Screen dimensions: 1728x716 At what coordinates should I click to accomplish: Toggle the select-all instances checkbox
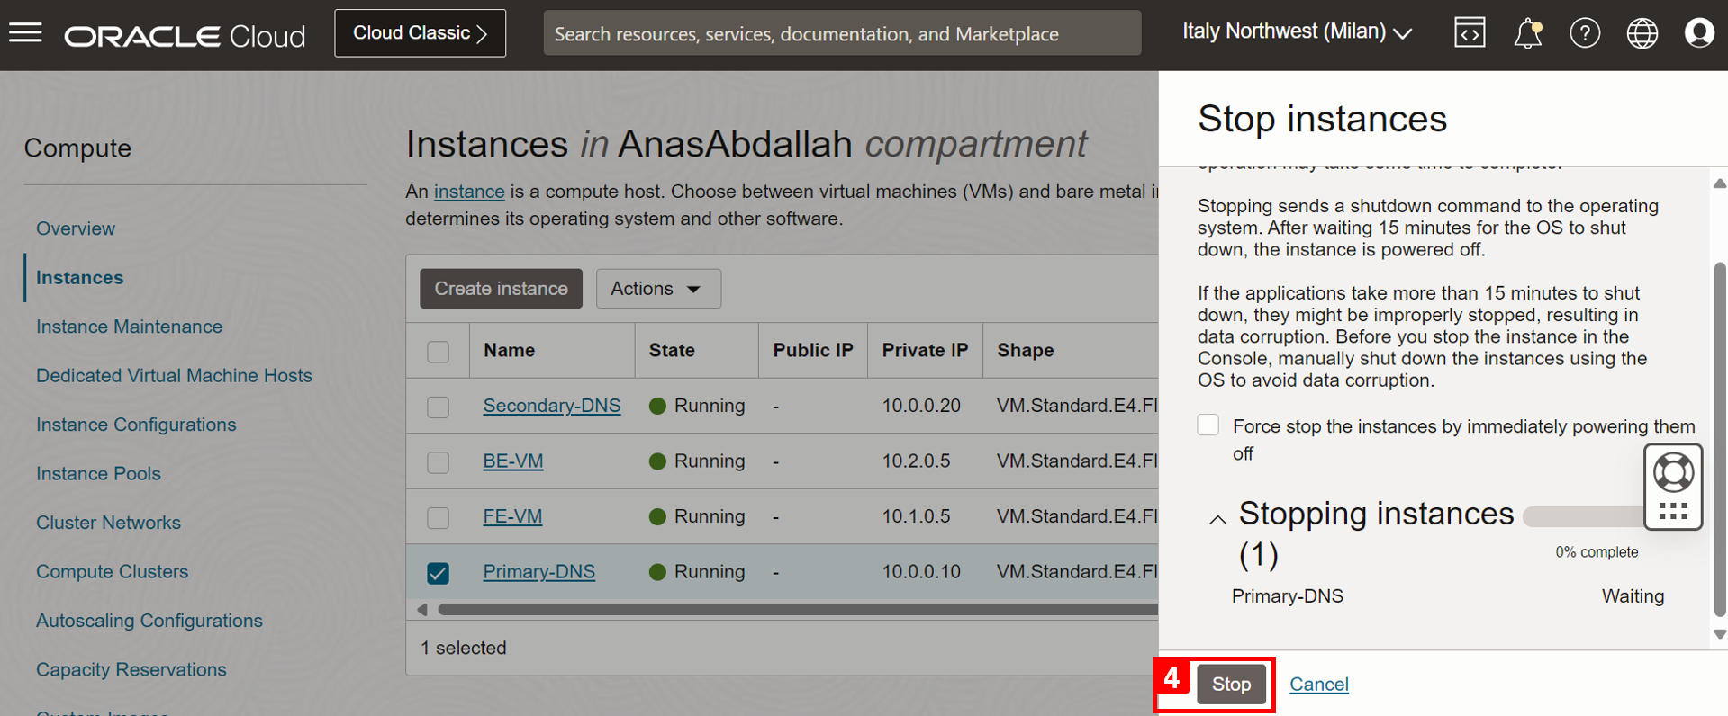[x=439, y=352]
